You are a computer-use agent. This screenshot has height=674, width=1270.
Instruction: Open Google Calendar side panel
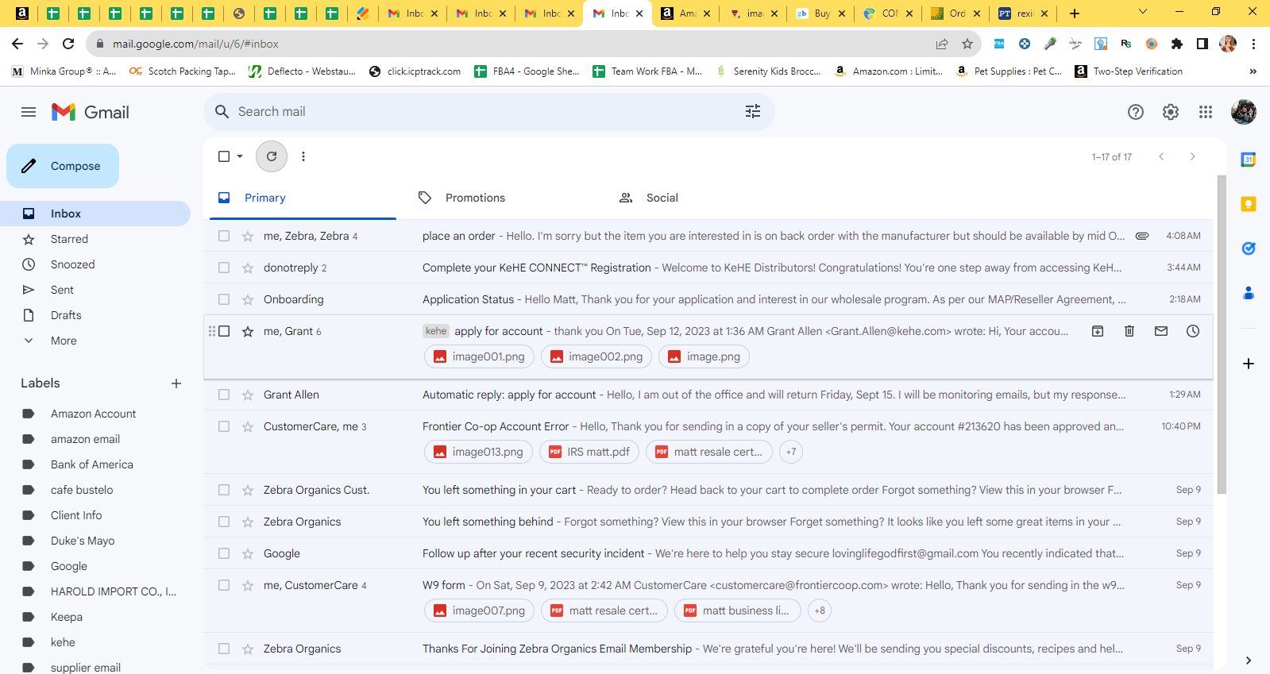pyautogui.click(x=1249, y=160)
